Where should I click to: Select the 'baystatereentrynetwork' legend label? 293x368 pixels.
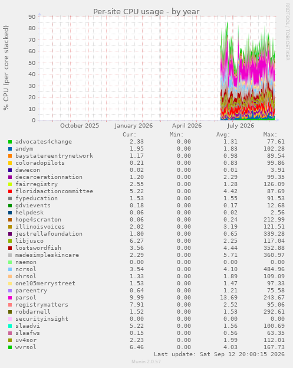tap(54, 156)
